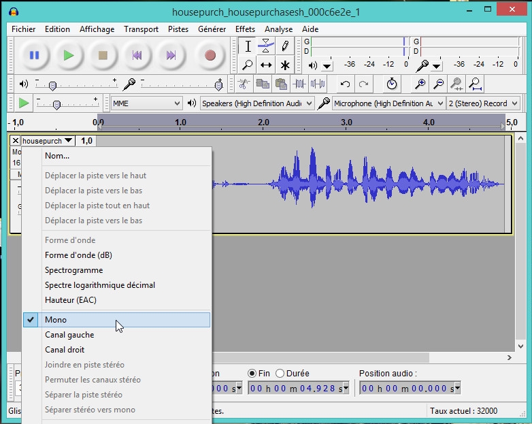Redo the last undone action
The image size is (532, 424).
(x=363, y=84)
